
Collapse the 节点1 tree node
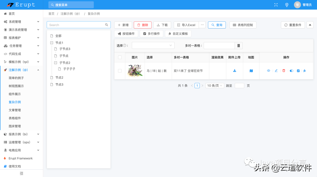coord(52,43)
